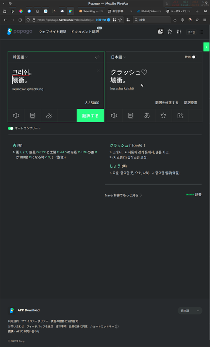Play audio of Japanese translation

pyautogui.click(x=114, y=116)
